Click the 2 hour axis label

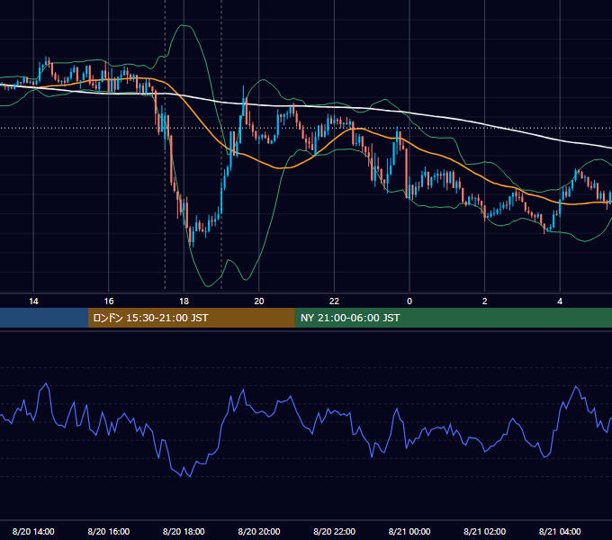pyautogui.click(x=485, y=301)
